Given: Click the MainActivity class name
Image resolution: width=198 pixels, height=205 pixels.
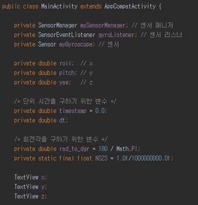Looking at the screenshot, I should coord(59,6).
